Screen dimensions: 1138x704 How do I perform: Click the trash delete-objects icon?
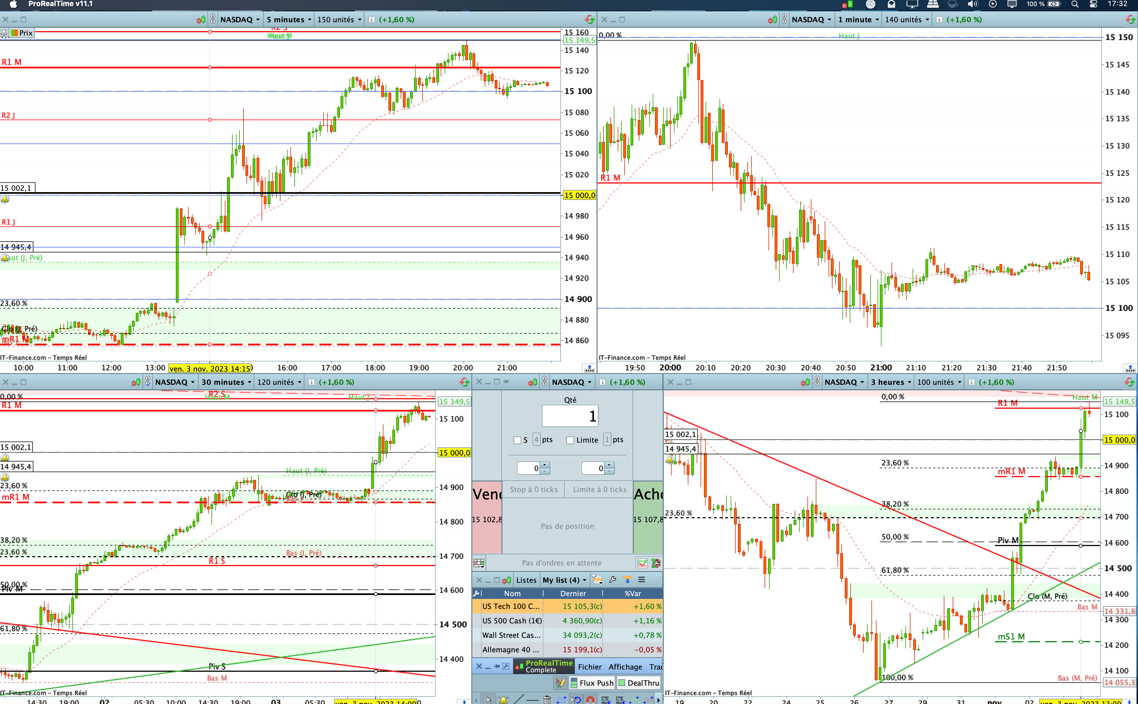click(547, 699)
